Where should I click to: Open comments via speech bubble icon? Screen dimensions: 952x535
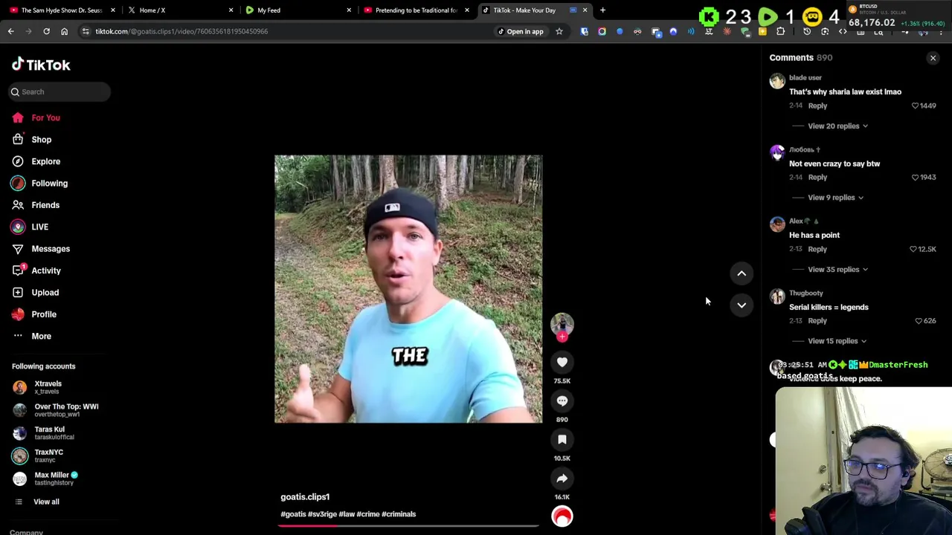pyautogui.click(x=562, y=401)
